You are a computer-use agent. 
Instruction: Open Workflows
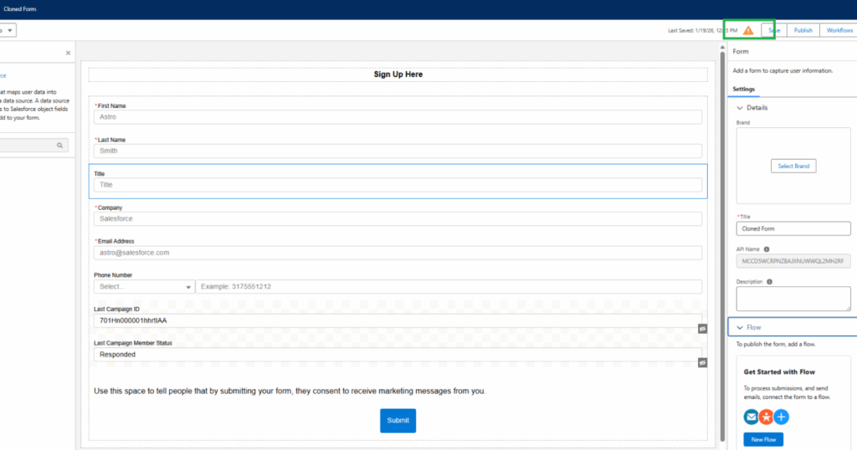[x=839, y=31]
